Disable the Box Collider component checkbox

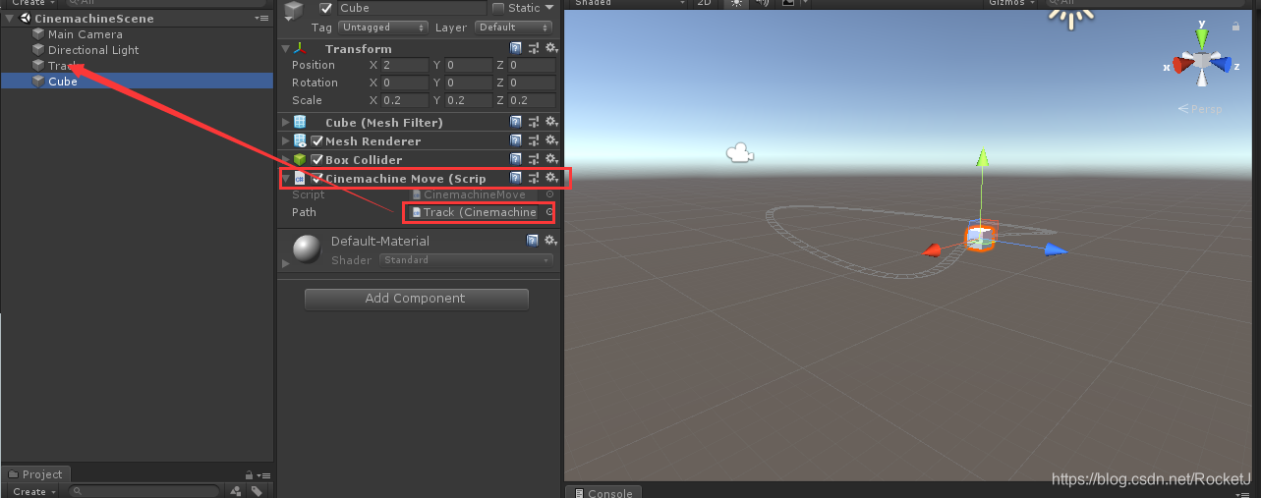[316, 160]
